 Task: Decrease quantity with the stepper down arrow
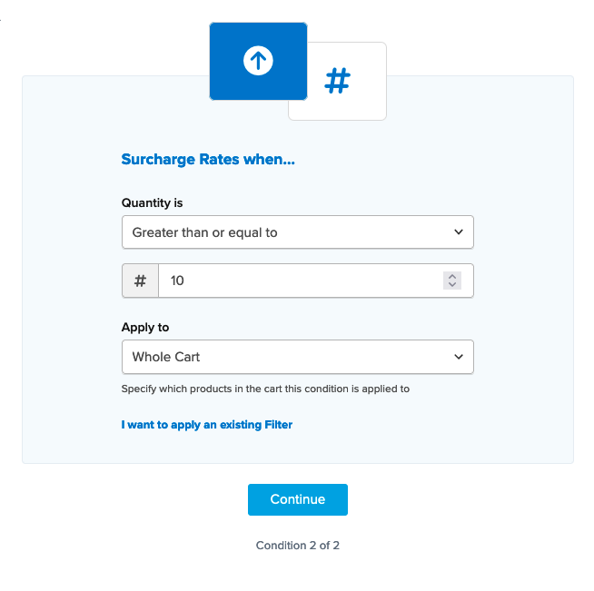452,285
